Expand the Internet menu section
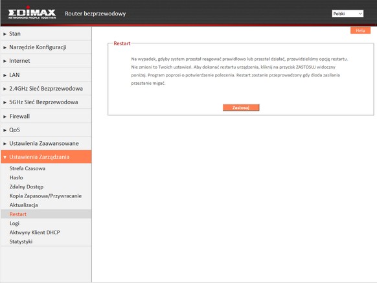377x283 pixels. 46,61
